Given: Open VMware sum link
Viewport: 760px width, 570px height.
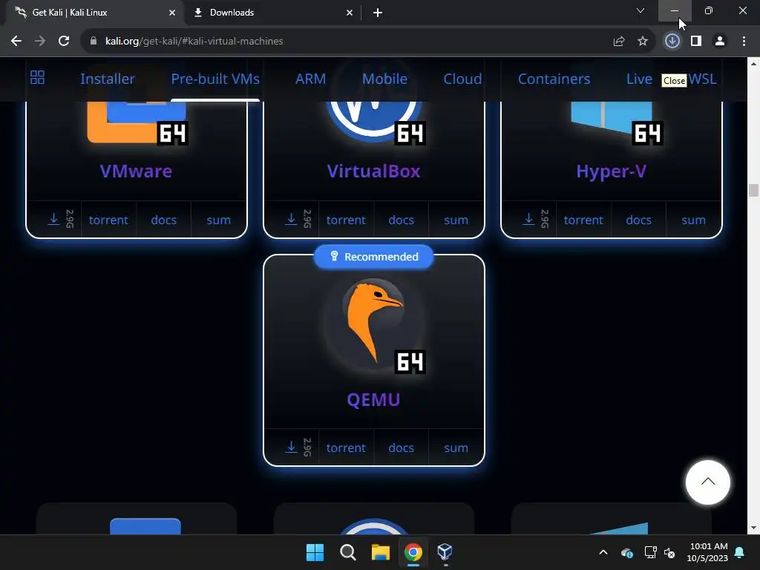Looking at the screenshot, I should 219,220.
